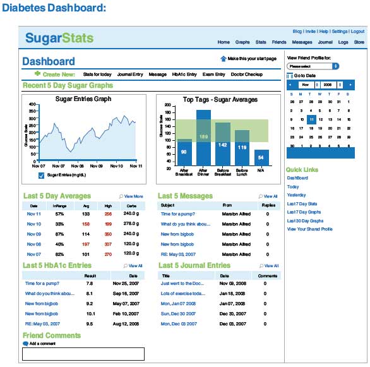
Task: Create a new Journal Entry
Action: click(130, 75)
